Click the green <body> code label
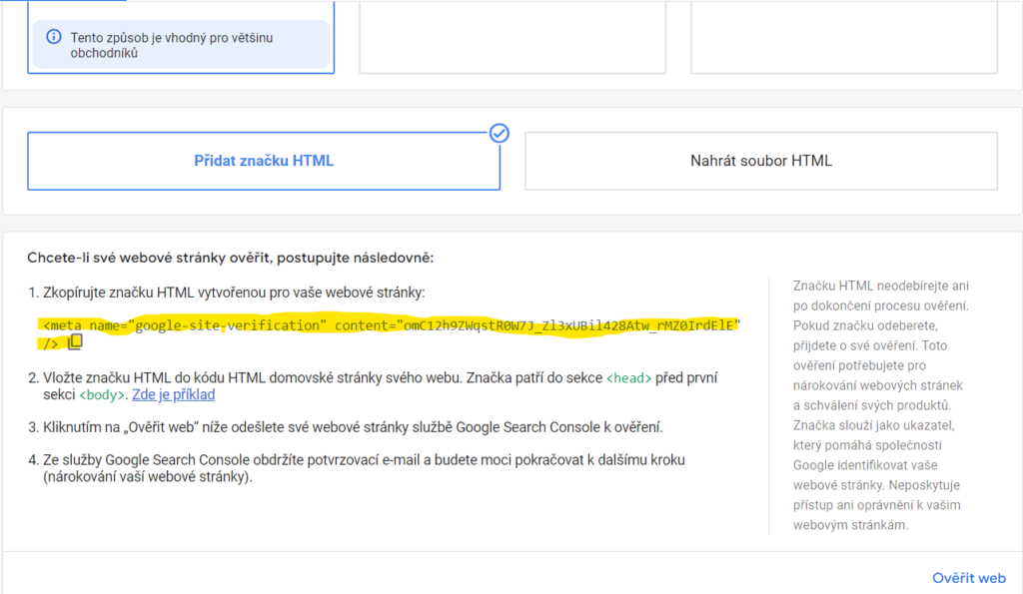1023x594 pixels. [x=101, y=395]
